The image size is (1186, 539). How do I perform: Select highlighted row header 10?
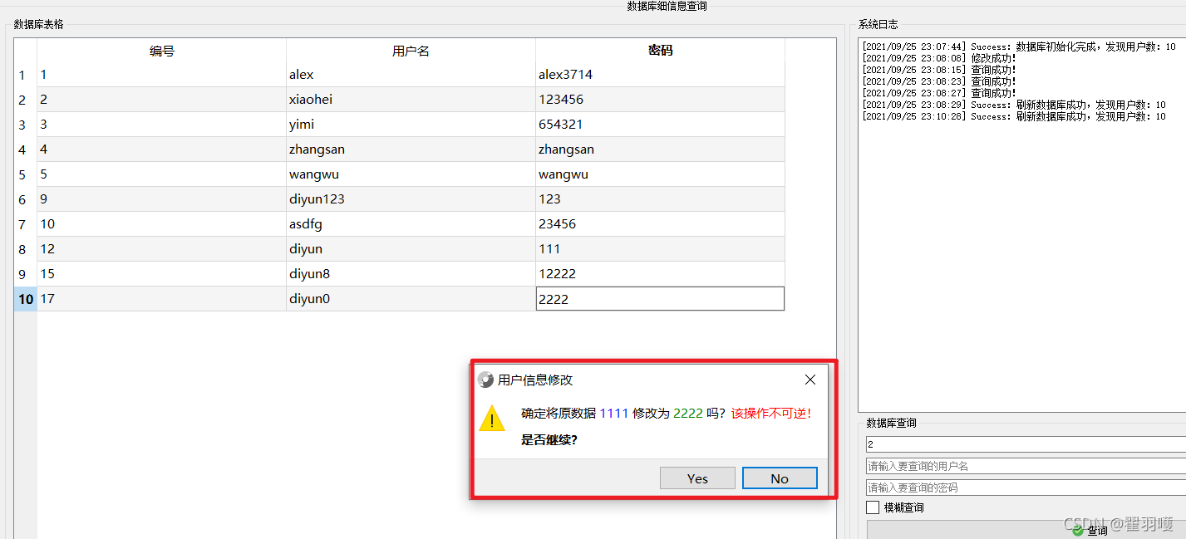(x=25, y=299)
